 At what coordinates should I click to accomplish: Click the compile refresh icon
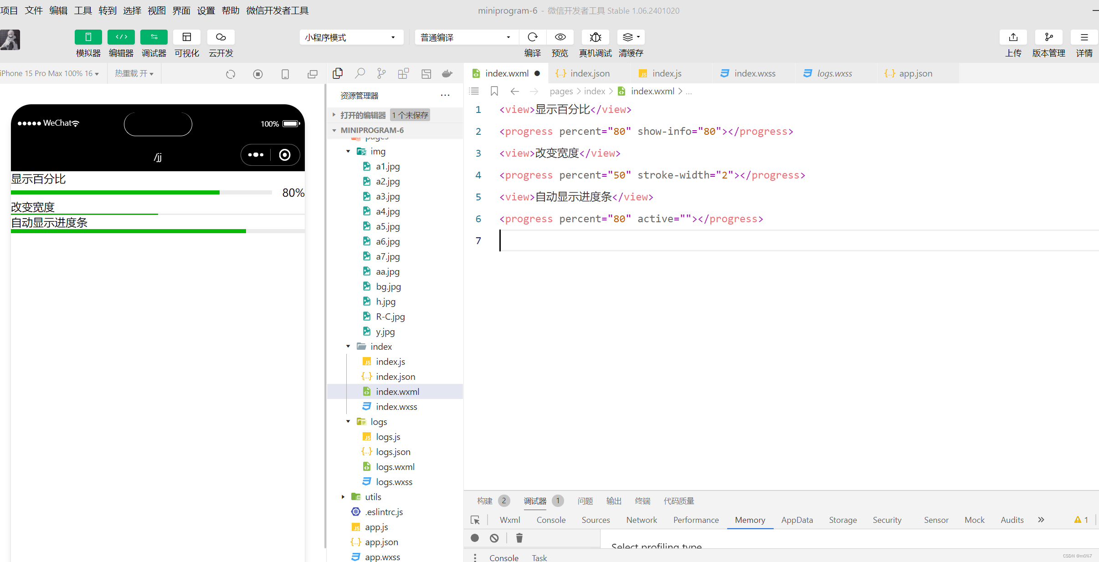[x=532, y=37]
